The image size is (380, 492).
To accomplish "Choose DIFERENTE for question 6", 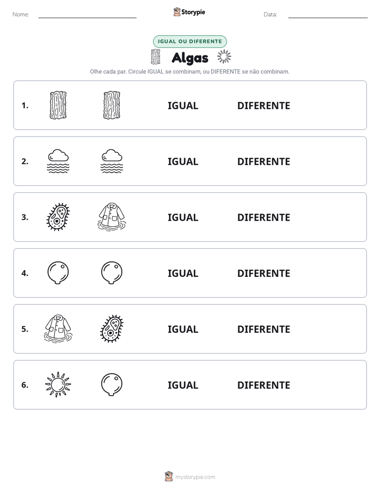I will pyautogui.click(x=263, y=385).
